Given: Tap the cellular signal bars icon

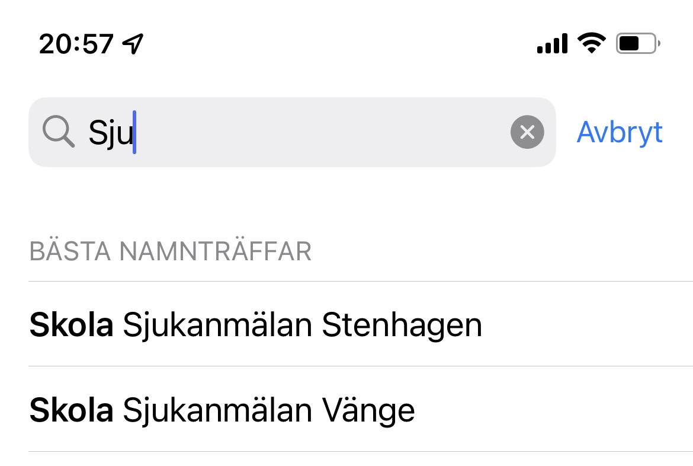Looking at the screenshot, I should (552, 43).
